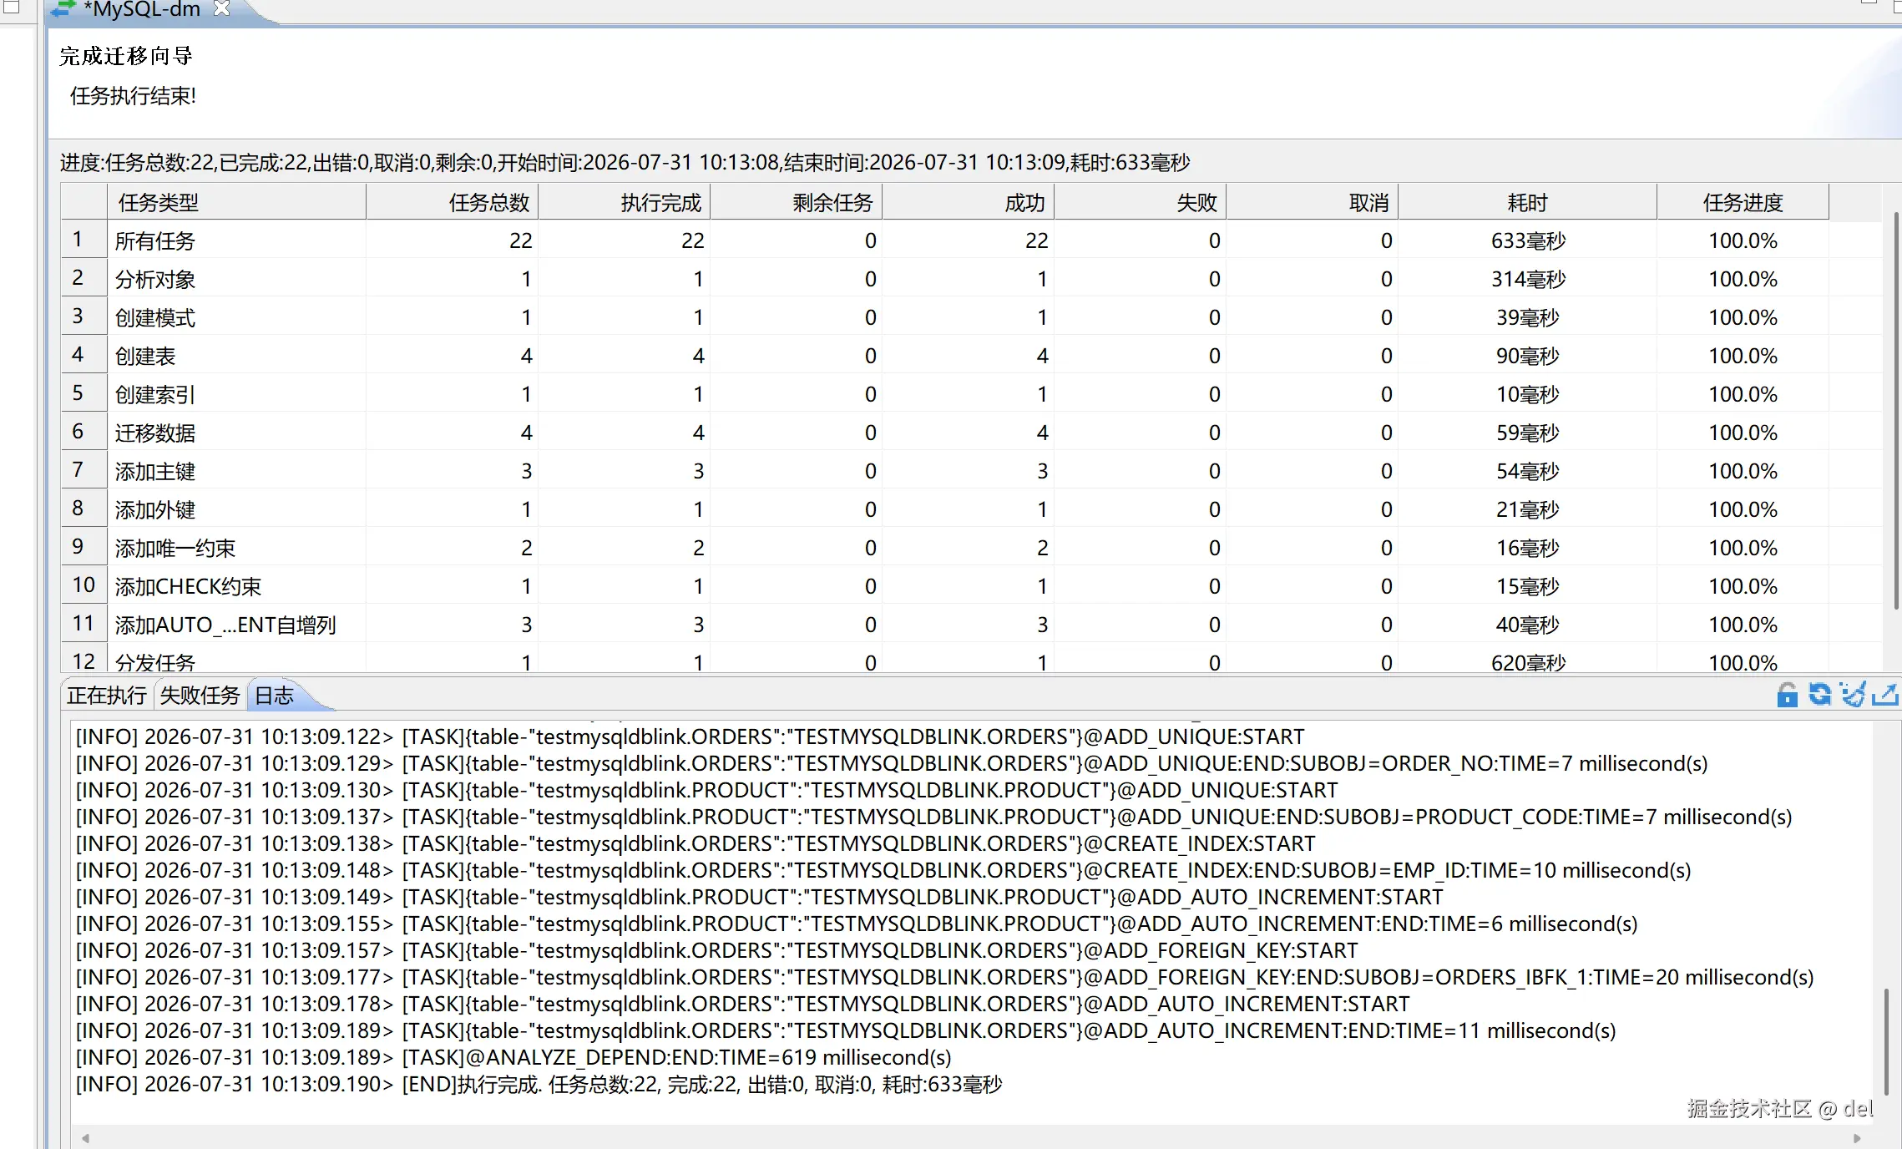Image resolution: width=1902 pixels, height=1149 pixels.
Task: Click row number 10 header cell
Action: click(x=84, y=586)
